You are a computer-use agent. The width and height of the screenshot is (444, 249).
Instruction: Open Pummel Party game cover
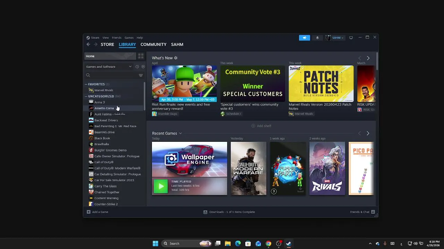click(x=288, y=168)
